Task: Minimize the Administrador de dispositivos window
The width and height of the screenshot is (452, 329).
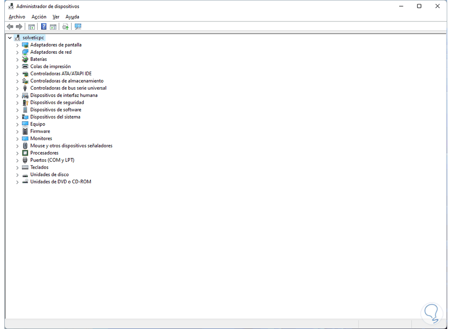Action: tap(401, 6)
